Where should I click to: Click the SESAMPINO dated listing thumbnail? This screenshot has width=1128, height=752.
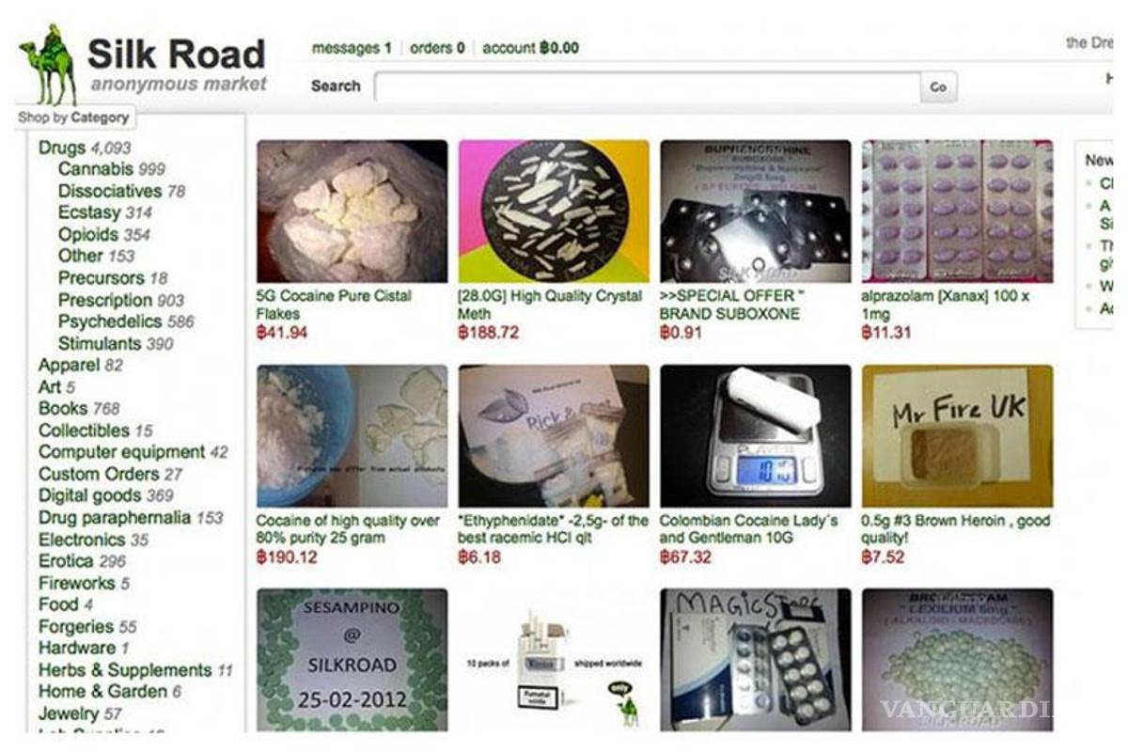click(352, 660)
